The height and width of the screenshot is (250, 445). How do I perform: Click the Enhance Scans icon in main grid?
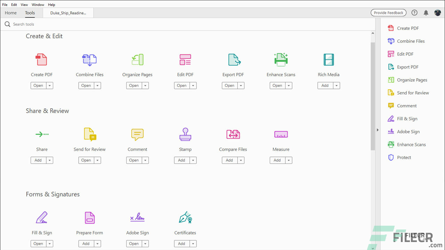click(x=281, y=59)
